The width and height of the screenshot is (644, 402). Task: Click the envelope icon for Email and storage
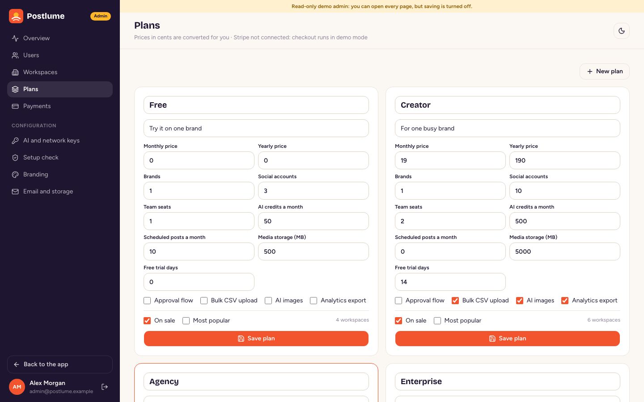coord(15,192)
